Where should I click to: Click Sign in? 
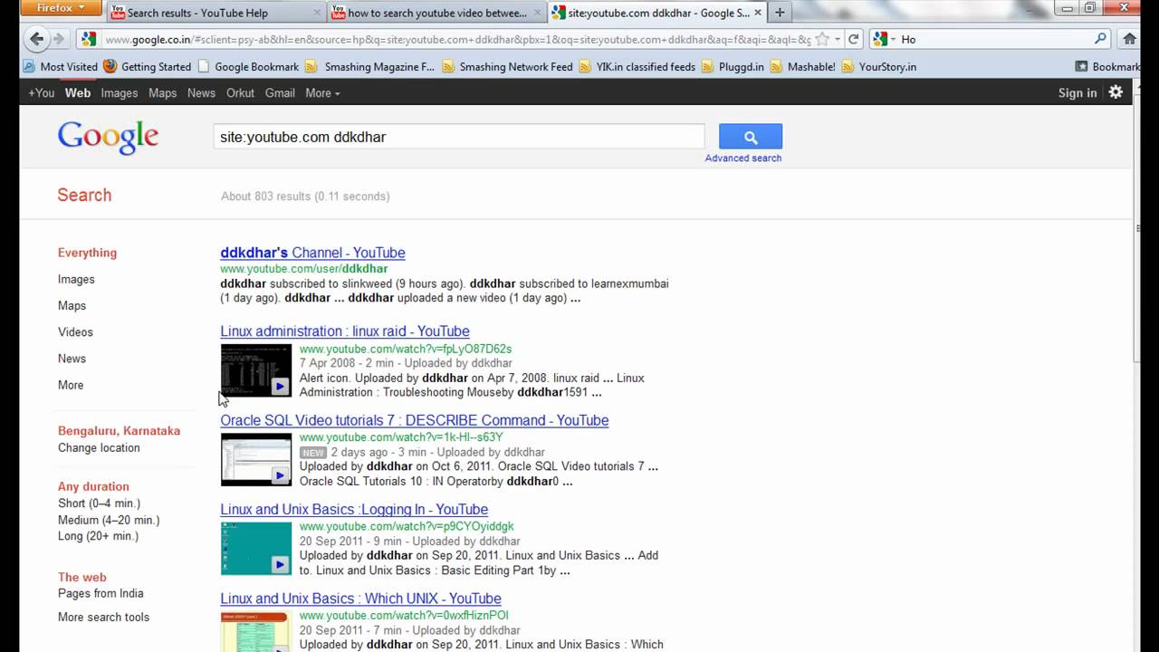point(1078,93)
